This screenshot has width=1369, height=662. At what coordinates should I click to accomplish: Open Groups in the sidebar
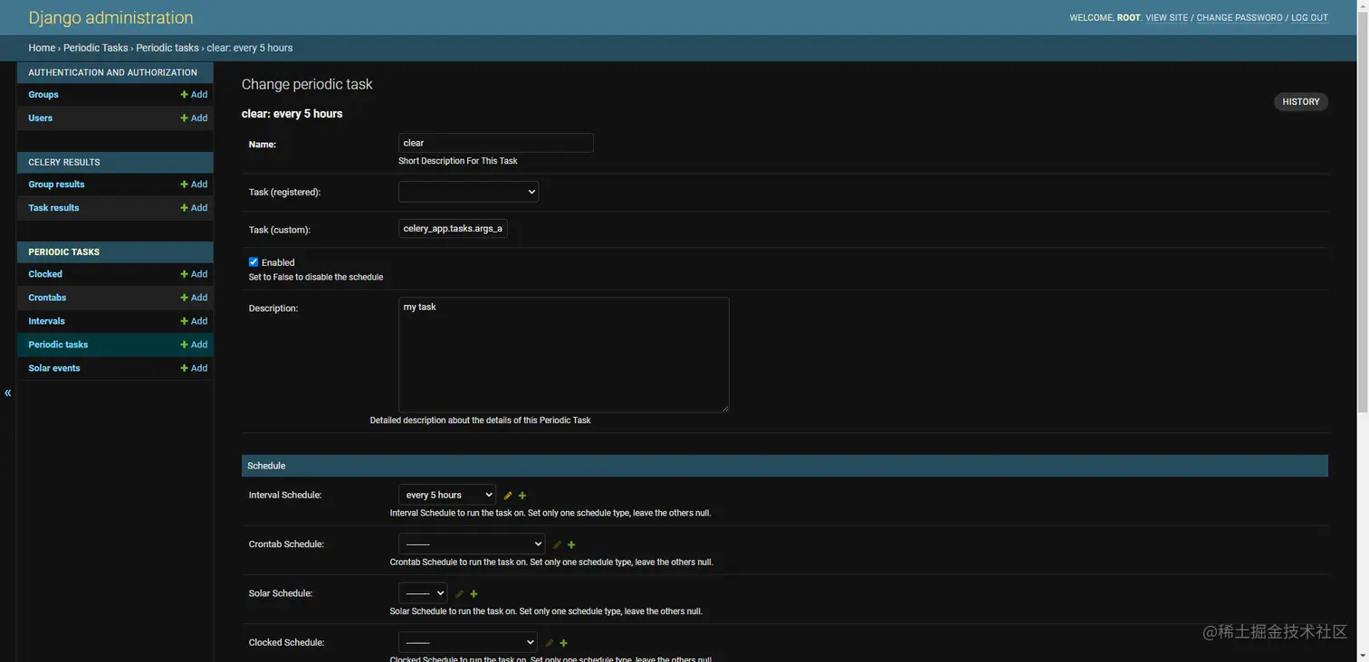coord(43,94)
